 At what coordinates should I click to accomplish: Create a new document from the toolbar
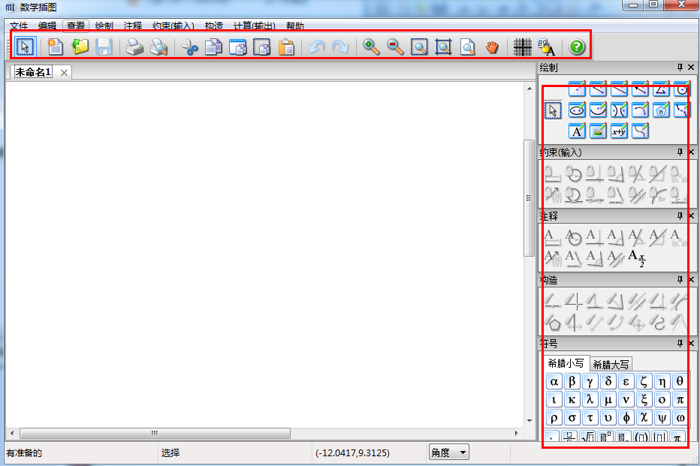[56, 47]
